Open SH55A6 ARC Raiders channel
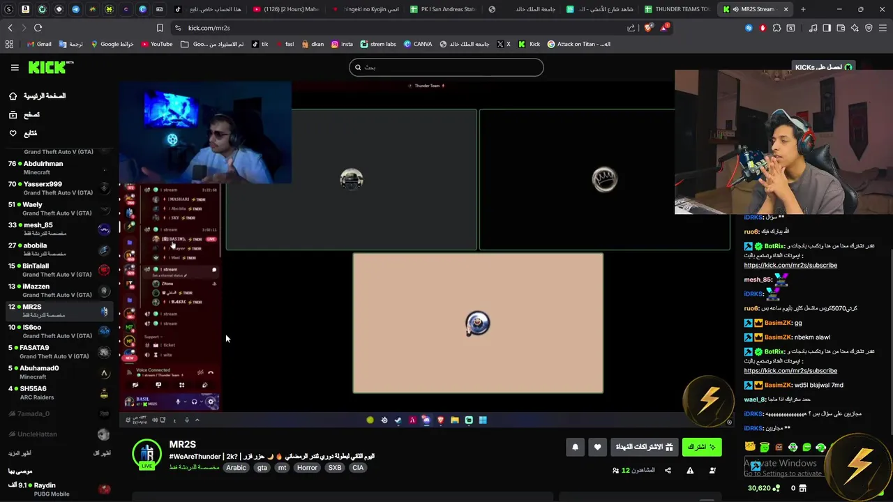893x502 pixels. coord(59,393)
